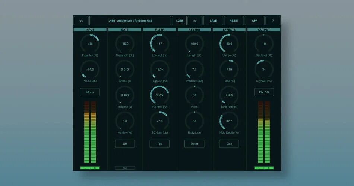Click the Min lev (%) knob
Image resolution: width=354 pixels, height=186 pixels.
[124, 121]
